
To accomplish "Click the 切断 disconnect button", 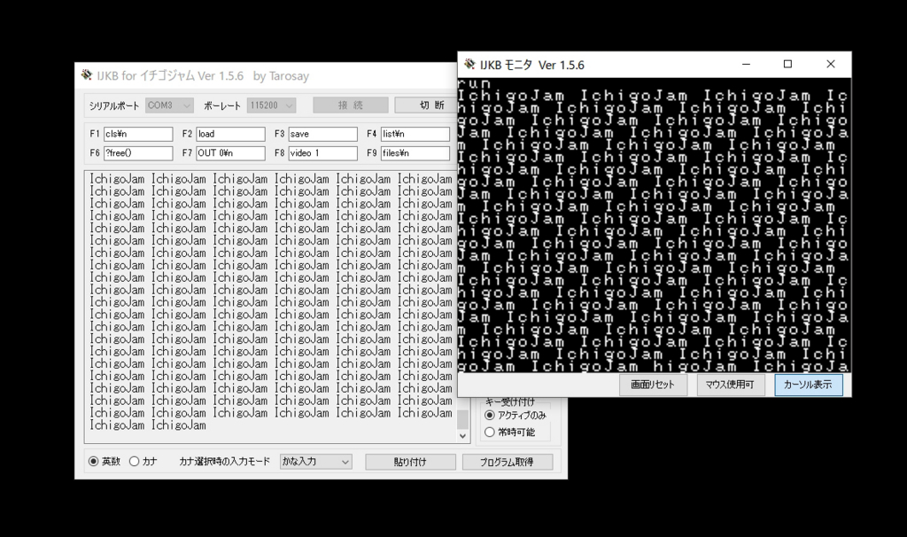I will (x=426, y=105).
